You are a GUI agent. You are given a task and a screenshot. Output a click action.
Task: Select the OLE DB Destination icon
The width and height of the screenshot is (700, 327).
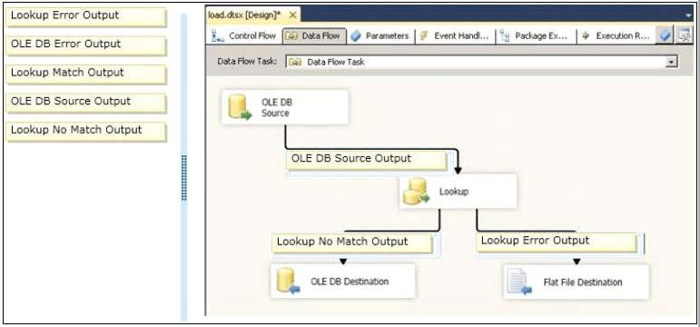[288, 282]
